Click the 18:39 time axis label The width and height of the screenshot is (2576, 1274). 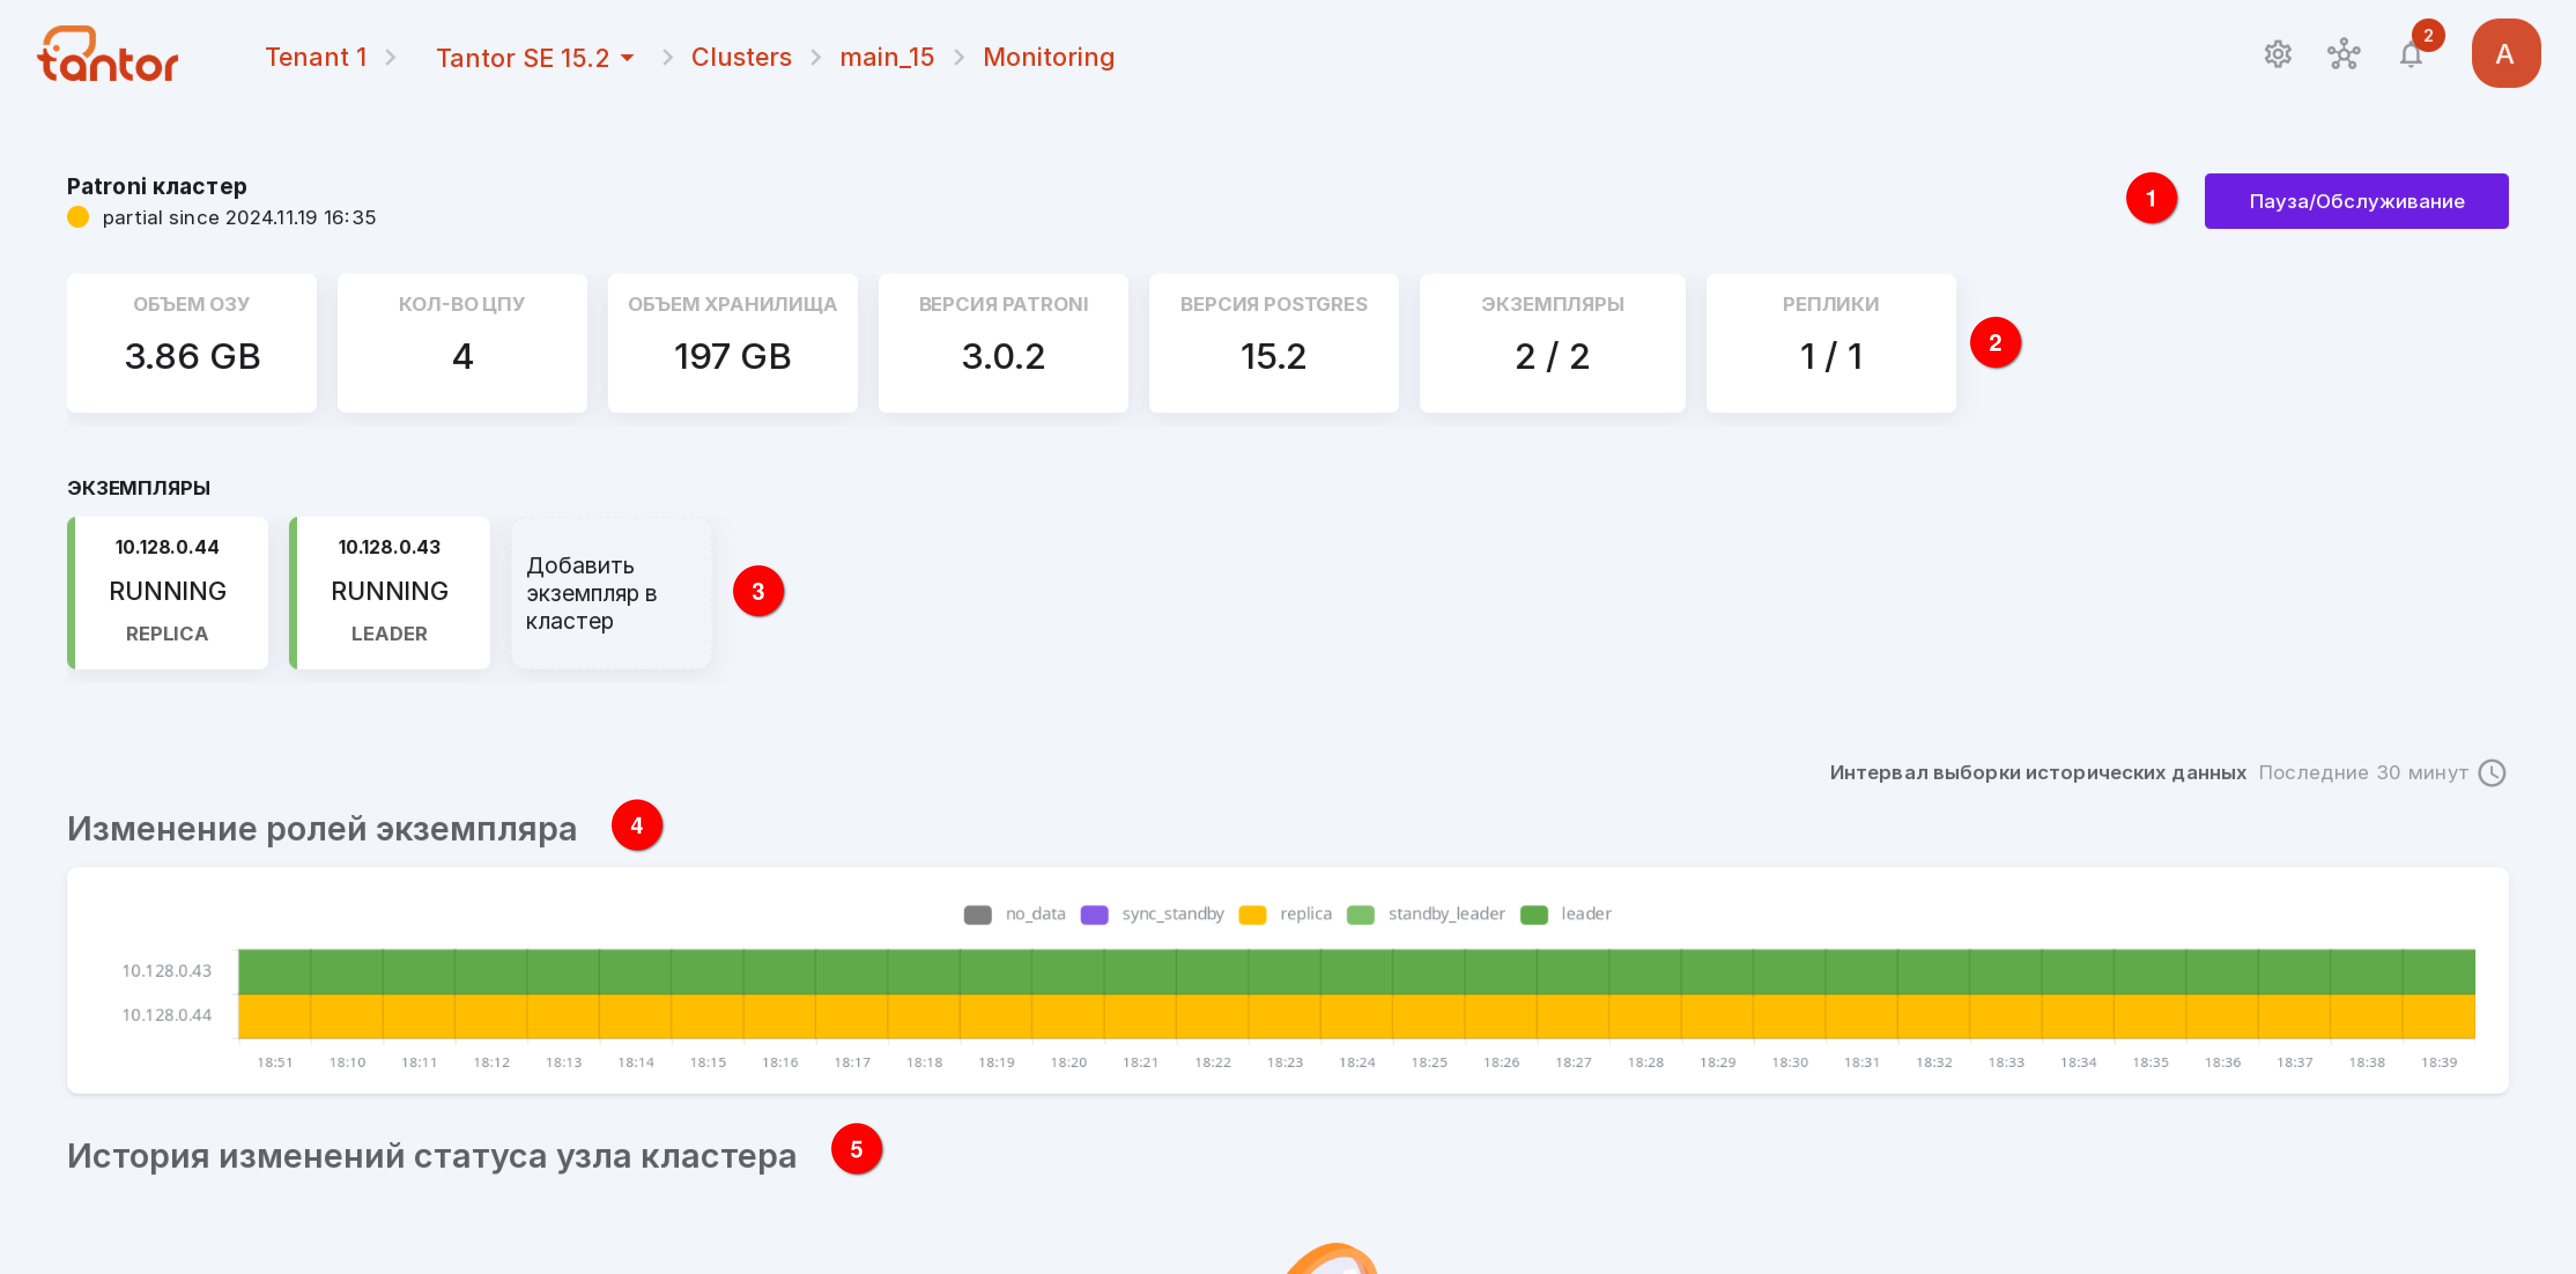(x=2438, y=1062)
